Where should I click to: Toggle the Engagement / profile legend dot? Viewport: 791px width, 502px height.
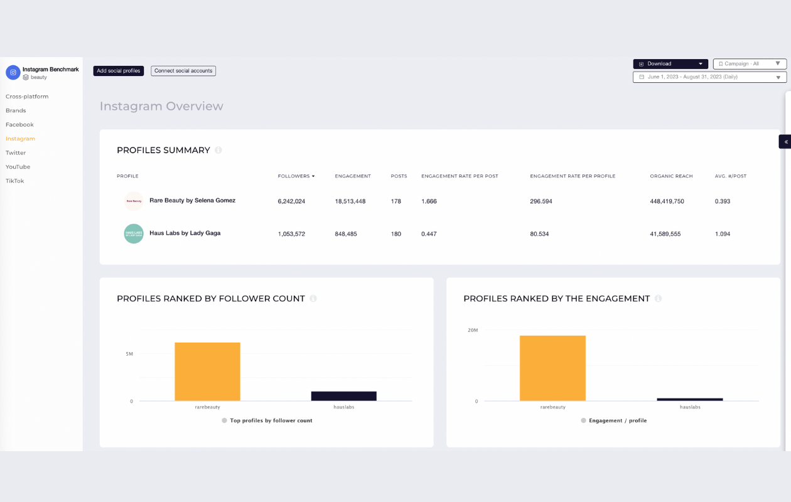[x=584, y=420]
